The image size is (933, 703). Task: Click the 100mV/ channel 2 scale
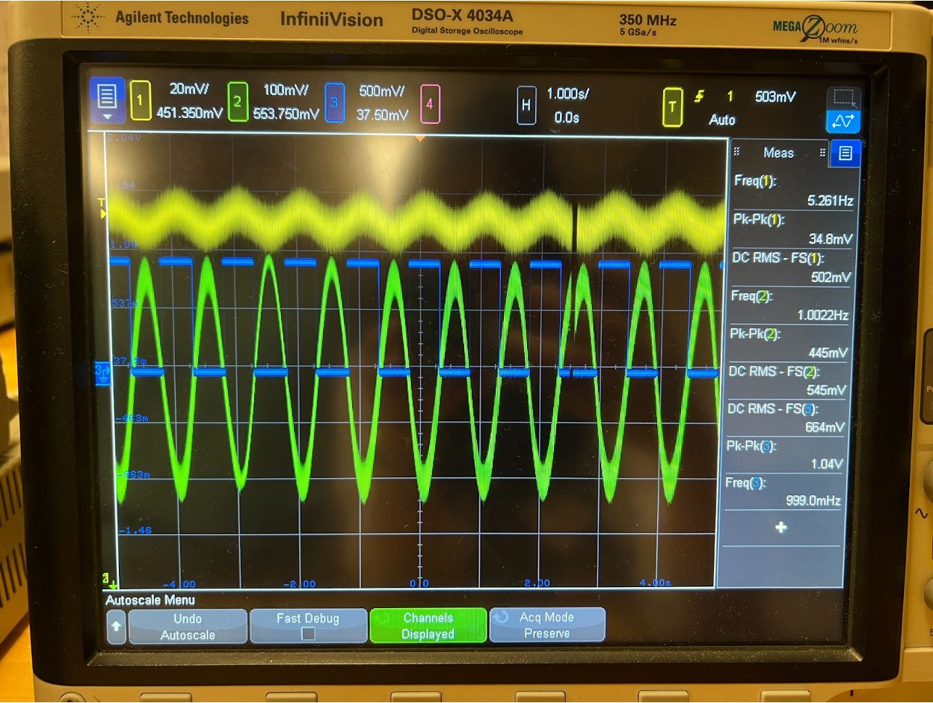point(286,90)
